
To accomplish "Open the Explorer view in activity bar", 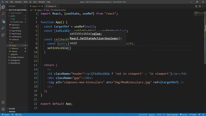I will [x=3, y=7].
